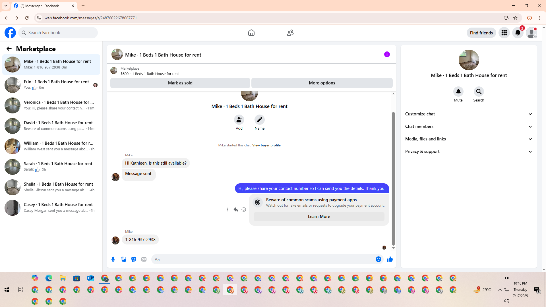Open the Facebook logo home link
The width and height of the screenshot is (546, 307).
pyautogui.click(x=10, y=33)
